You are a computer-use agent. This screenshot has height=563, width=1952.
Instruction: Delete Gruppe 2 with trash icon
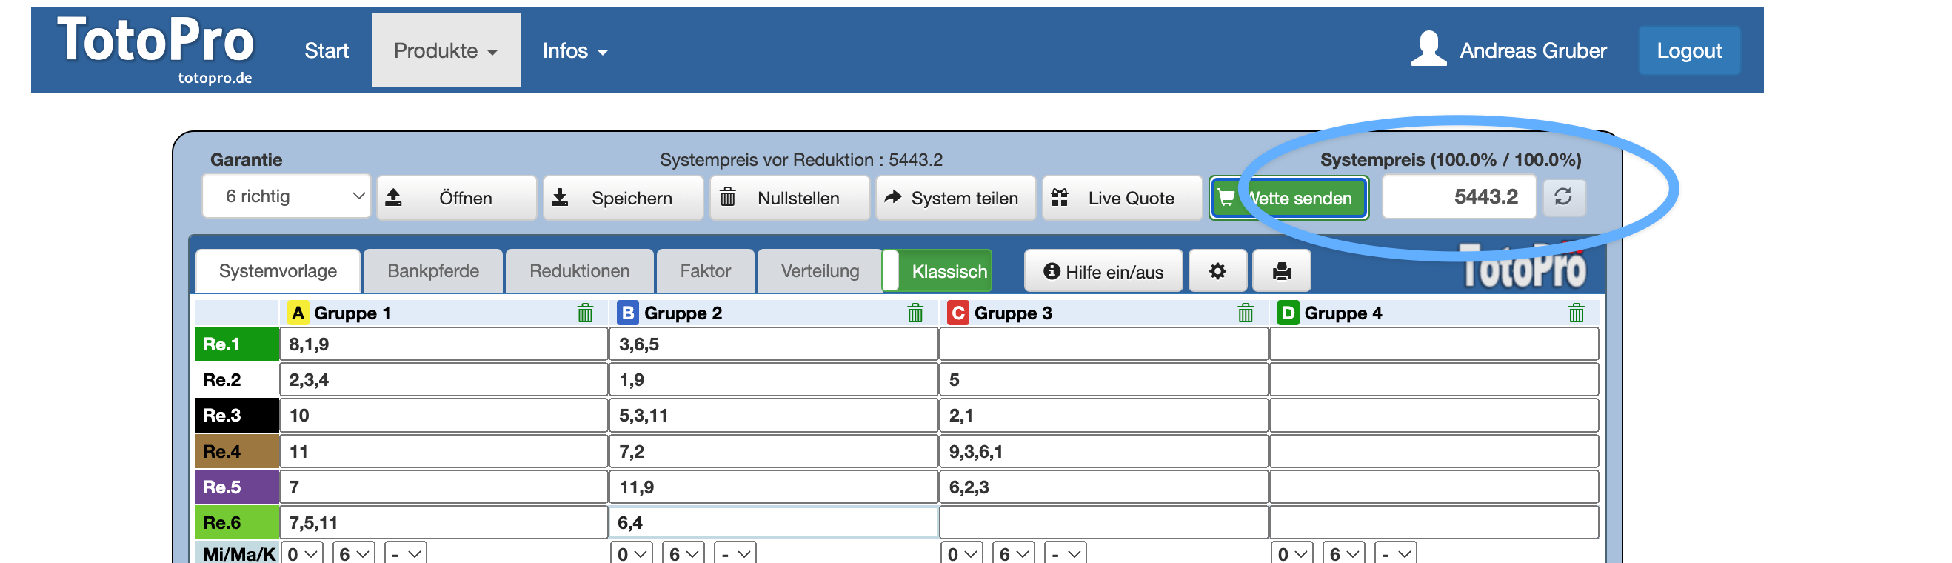915,313
